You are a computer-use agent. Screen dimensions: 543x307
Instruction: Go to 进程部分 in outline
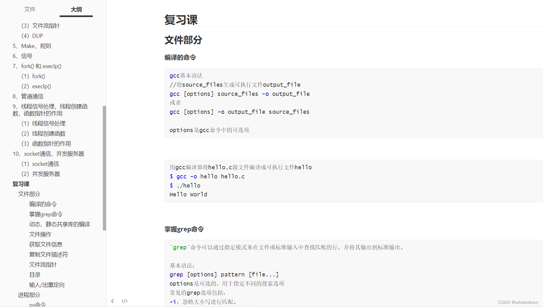(29, 295)
